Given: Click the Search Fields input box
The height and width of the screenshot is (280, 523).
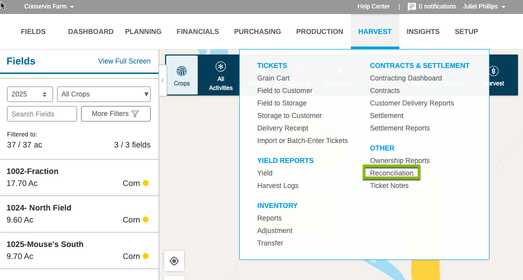Looking at the screenshot, I should click(x=42, y=114).
